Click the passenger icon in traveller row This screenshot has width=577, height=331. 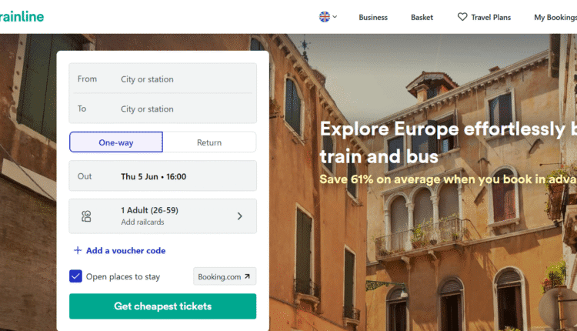point(87,216)
